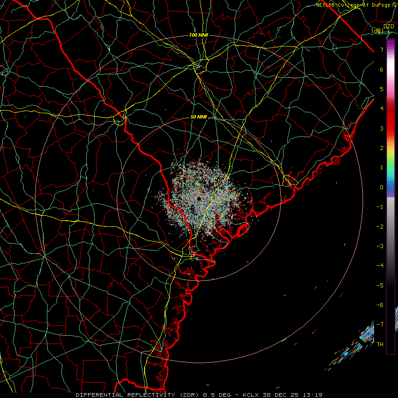This screenshot has height=398, width=398.
Task: Click the "-1" value on the color scale
Action: (x=380, y=207)
